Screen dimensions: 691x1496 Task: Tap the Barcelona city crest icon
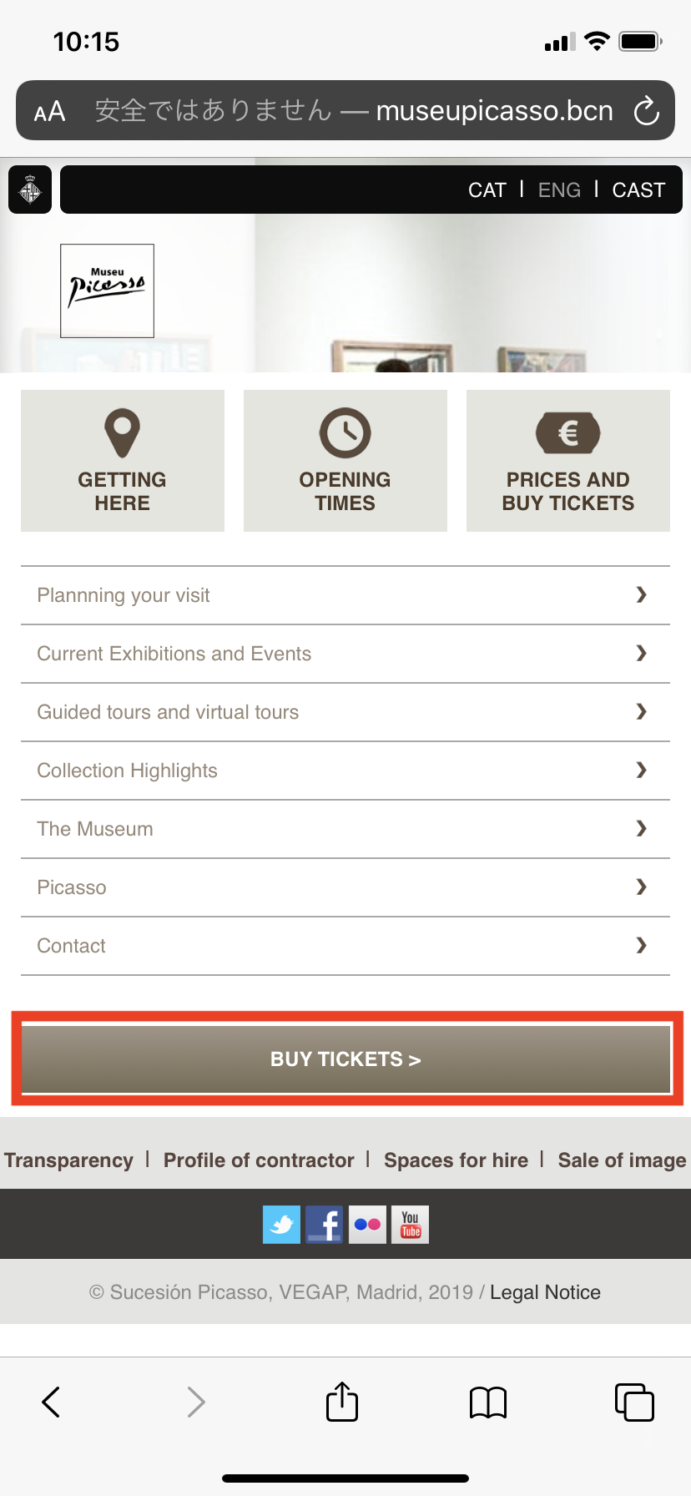coord(30,190)
